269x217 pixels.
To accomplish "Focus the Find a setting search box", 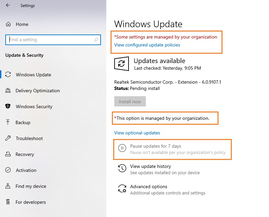I will (x=53, y=40).
